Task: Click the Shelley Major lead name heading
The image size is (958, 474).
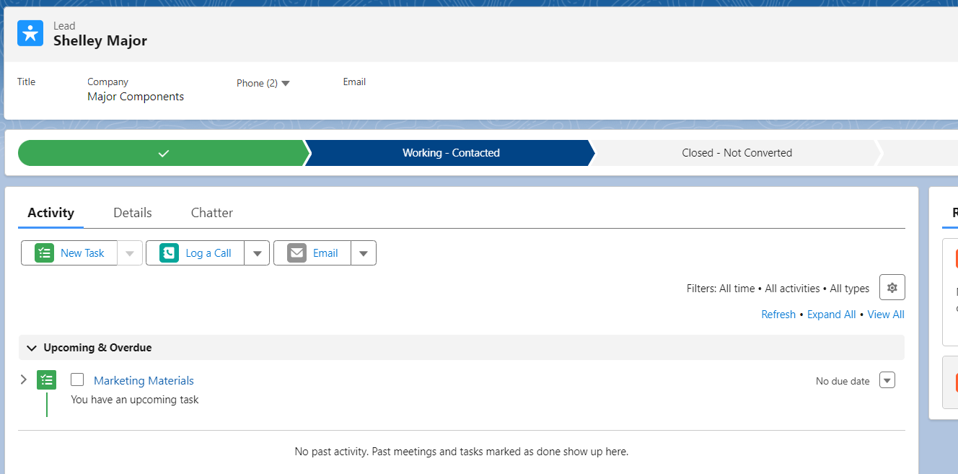Action: click(x=100, y=41)
